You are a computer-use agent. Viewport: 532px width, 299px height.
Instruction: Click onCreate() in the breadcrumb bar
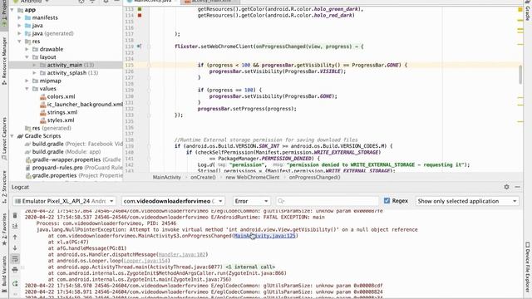click(203, 177)
